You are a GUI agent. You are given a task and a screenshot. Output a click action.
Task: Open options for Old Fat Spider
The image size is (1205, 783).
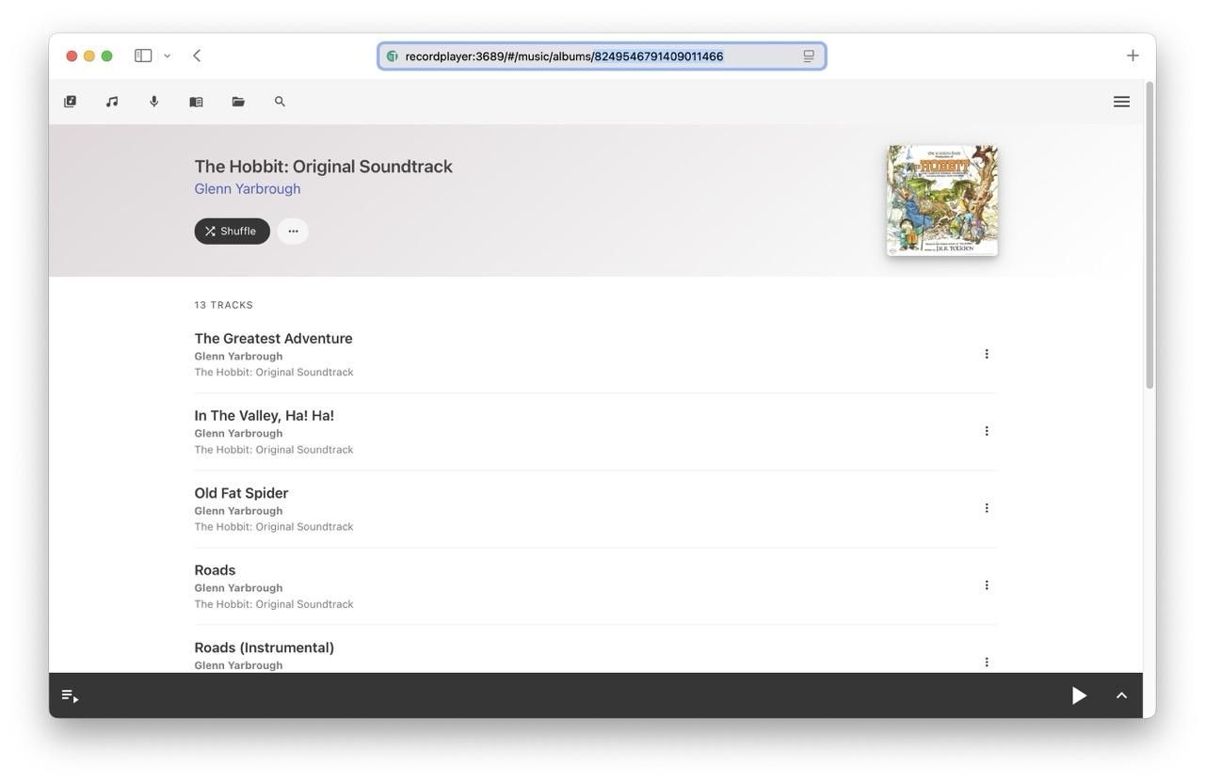(x=987, y=508)
